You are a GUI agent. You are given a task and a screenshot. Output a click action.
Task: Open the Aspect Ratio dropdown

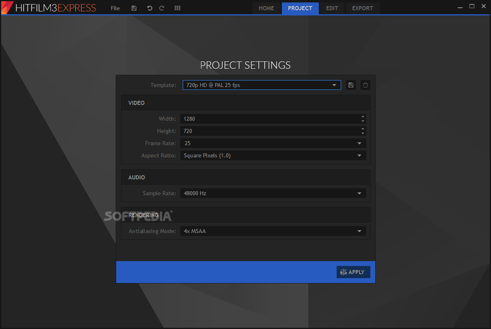273,155
